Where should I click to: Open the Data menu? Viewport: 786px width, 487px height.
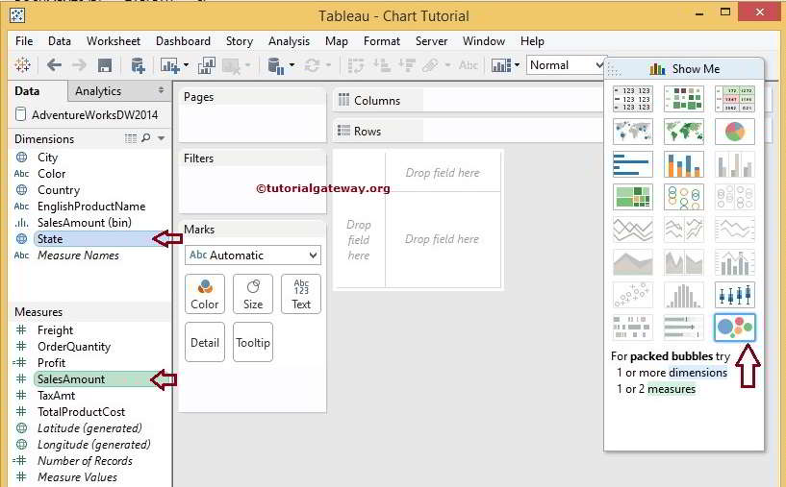coord(59,41)
